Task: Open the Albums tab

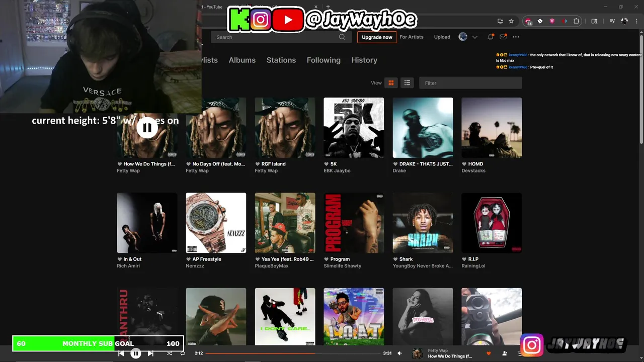Action: (x=242, y=60)
